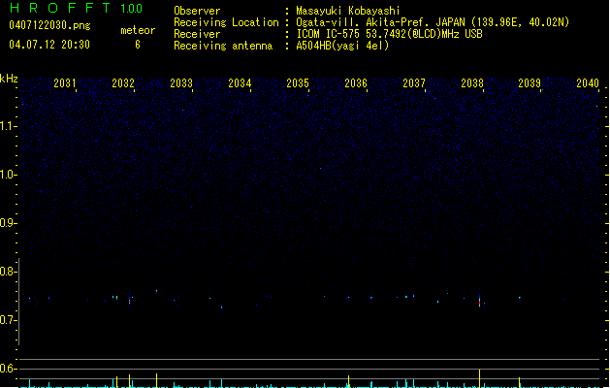Click the Receiver label
The width and height of the screenshot is (610, 388).
coord(197,34)
